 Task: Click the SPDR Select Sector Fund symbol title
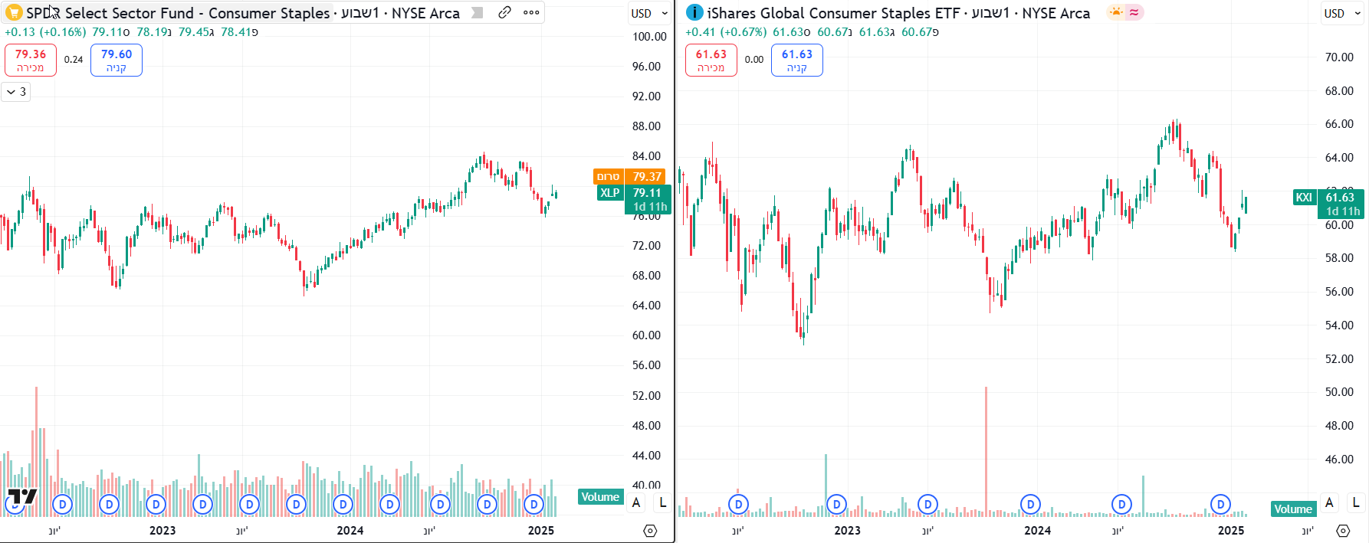(178, 13)
